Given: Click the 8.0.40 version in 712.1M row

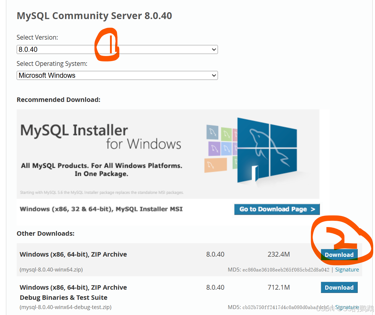Looking at the screenshot, I should (215, 287).
